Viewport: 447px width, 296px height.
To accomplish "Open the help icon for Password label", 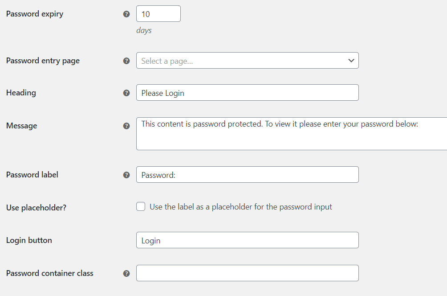I will [126, 175].
